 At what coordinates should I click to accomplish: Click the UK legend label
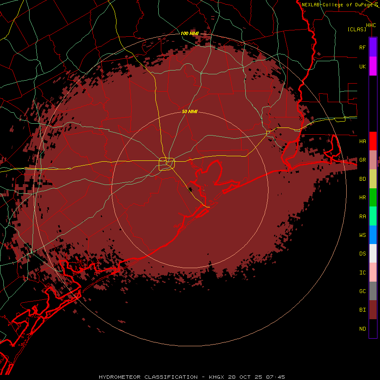pos(362,67)
